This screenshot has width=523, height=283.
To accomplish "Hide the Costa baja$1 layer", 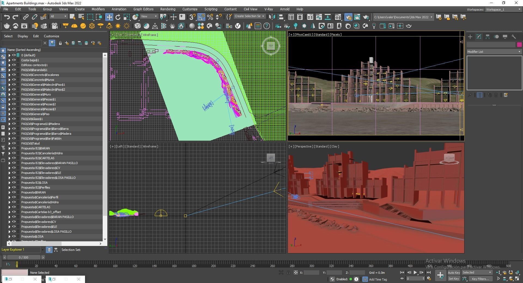I will [x=14, y=60].
